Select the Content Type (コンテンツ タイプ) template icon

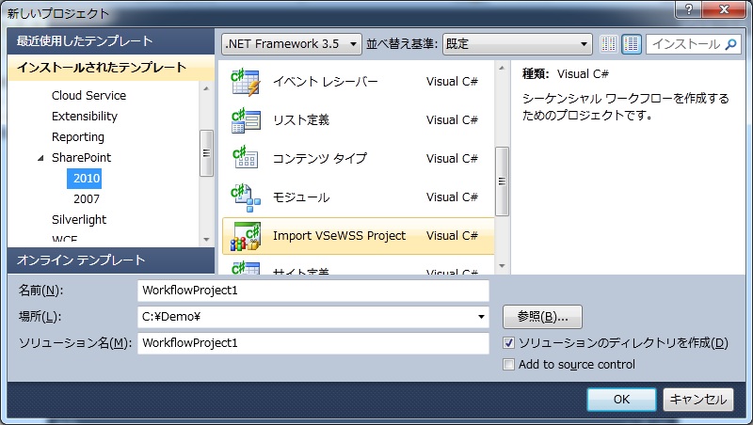246,158
